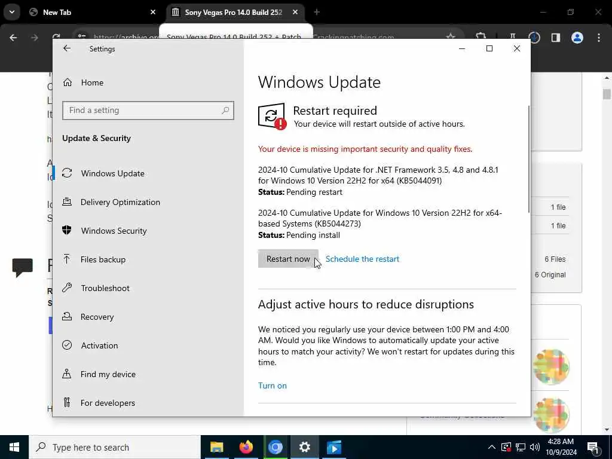Show hidden system tray icons
Screen dimensions: 612x459
pos(492,447)
